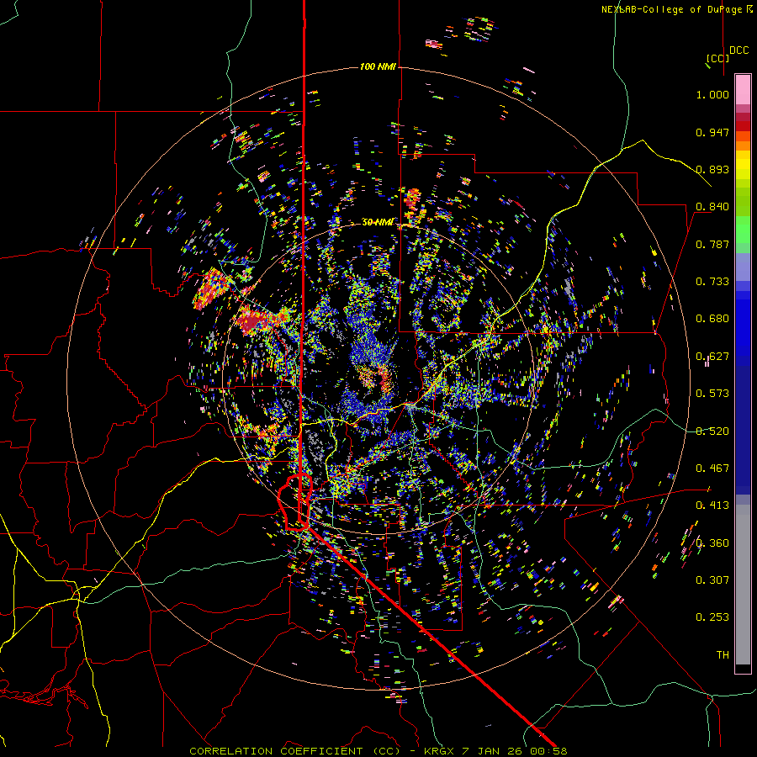Click the 0.893 value on the scale

click(x=712, y=169)
